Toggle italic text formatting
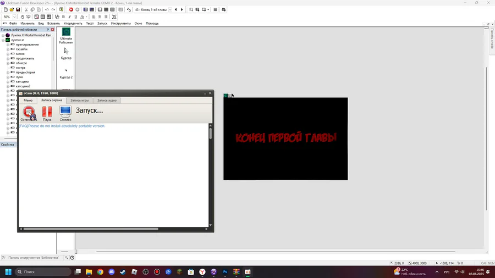This screenshot has width=495, height=278. click(x=69, y=16)
